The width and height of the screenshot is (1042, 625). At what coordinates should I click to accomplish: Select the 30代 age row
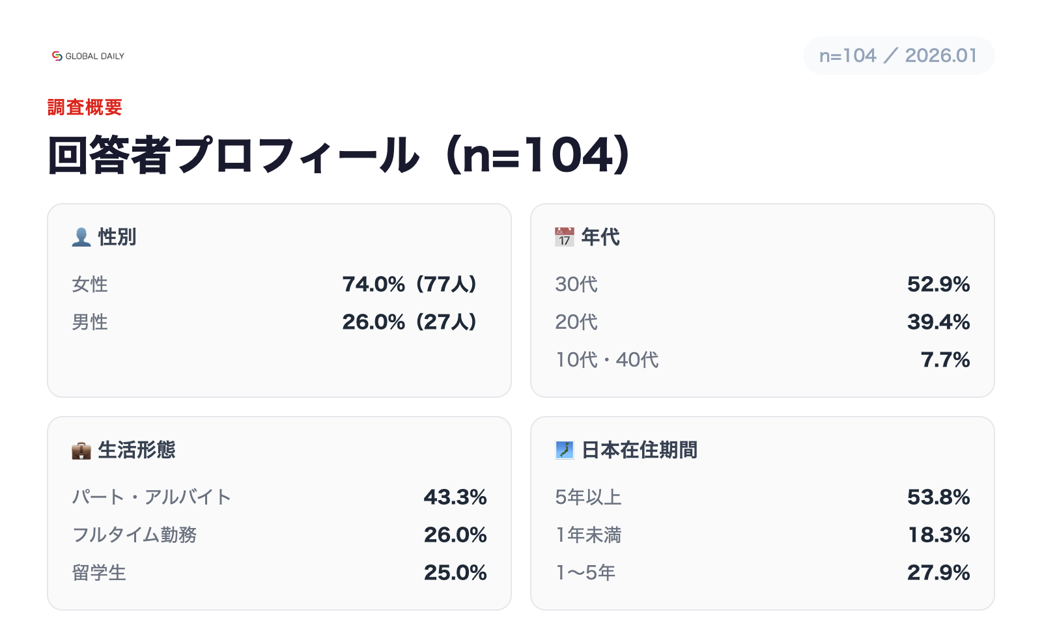576,285
